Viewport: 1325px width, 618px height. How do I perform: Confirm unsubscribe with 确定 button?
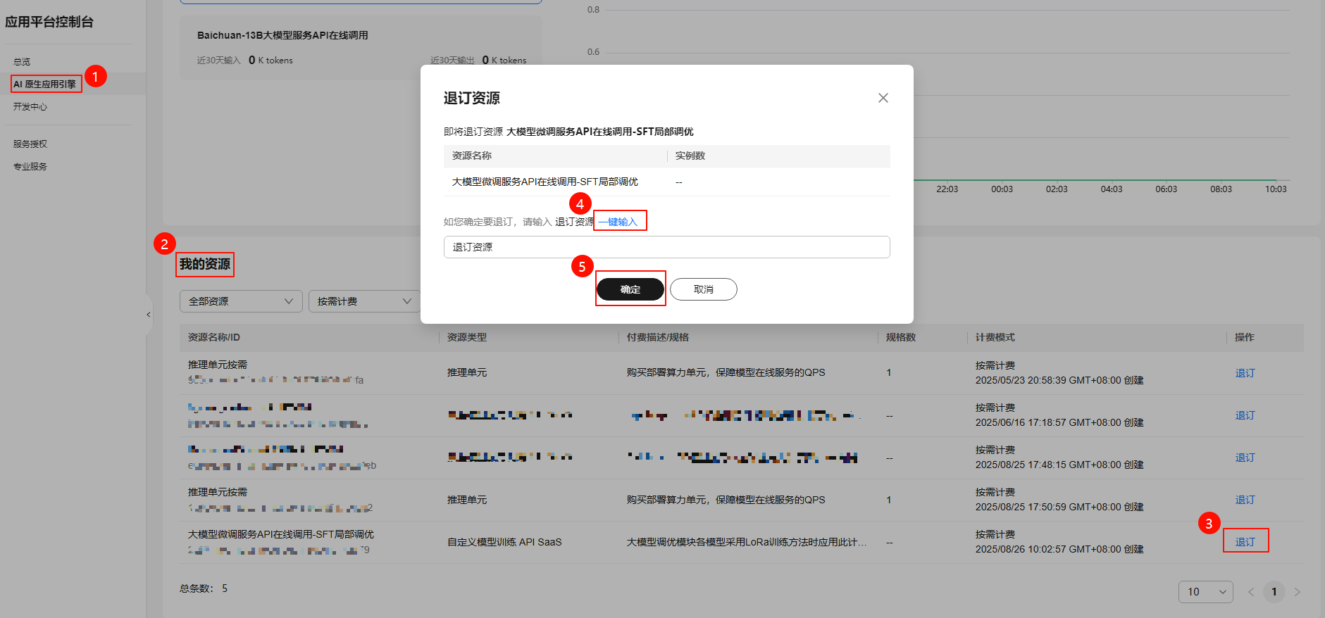[x=630, y=289]
